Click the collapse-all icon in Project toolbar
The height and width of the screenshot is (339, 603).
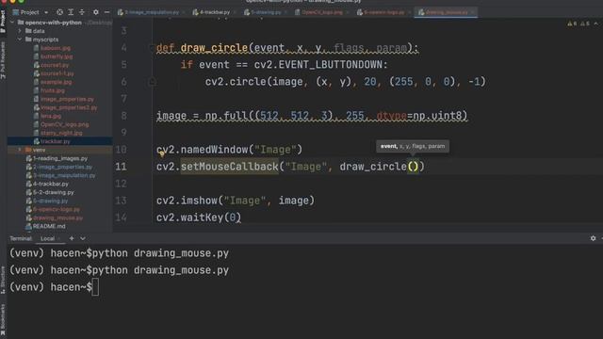point(82,12)
